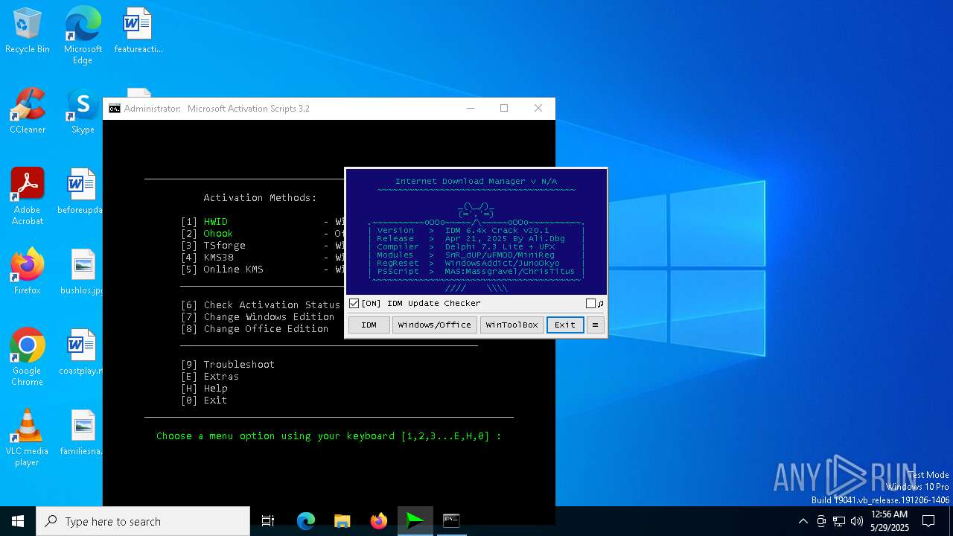Switch to the command prompt taskbar icon
Viewport: 953px width, 536px height.
coord(451,521)
